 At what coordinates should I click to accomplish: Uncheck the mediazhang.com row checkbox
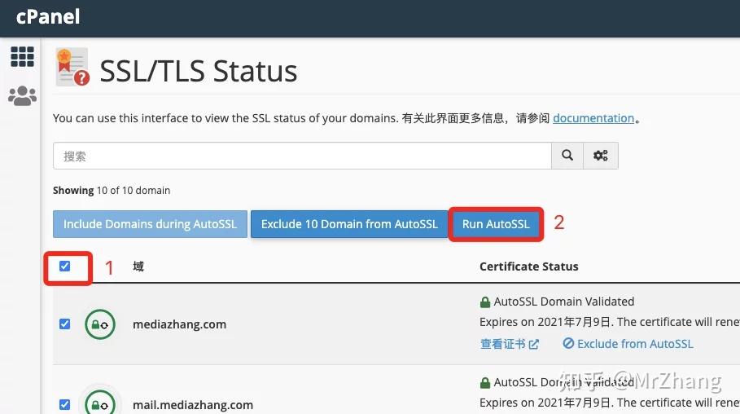point(64,324)
